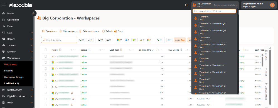
Task: Filter by Intel icon
Action: click(169, 40)
